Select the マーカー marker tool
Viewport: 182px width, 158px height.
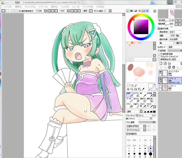click(x=130, y=100)
